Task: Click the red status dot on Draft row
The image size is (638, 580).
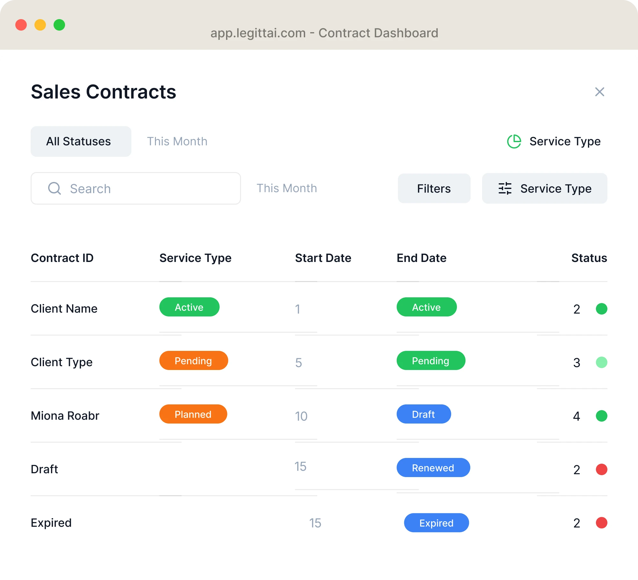Action: 601,469
